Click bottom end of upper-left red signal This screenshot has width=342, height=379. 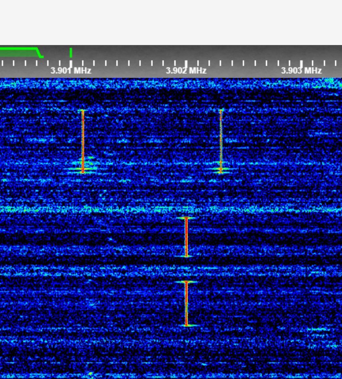[83, 172]
